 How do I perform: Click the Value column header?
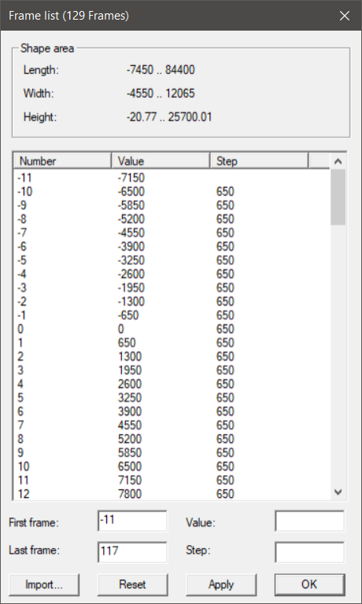coord(161,161)
